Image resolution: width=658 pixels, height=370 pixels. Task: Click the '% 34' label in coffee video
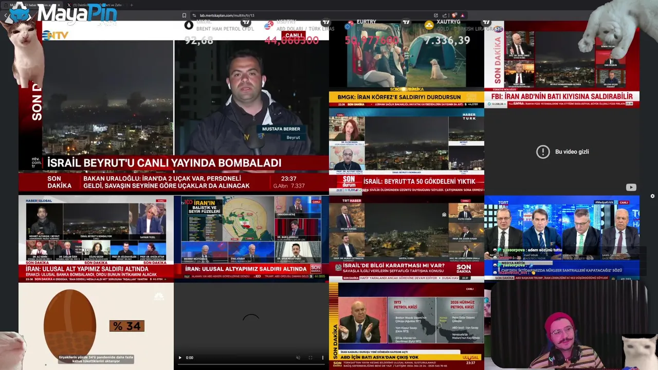click(x=126, y=326)
